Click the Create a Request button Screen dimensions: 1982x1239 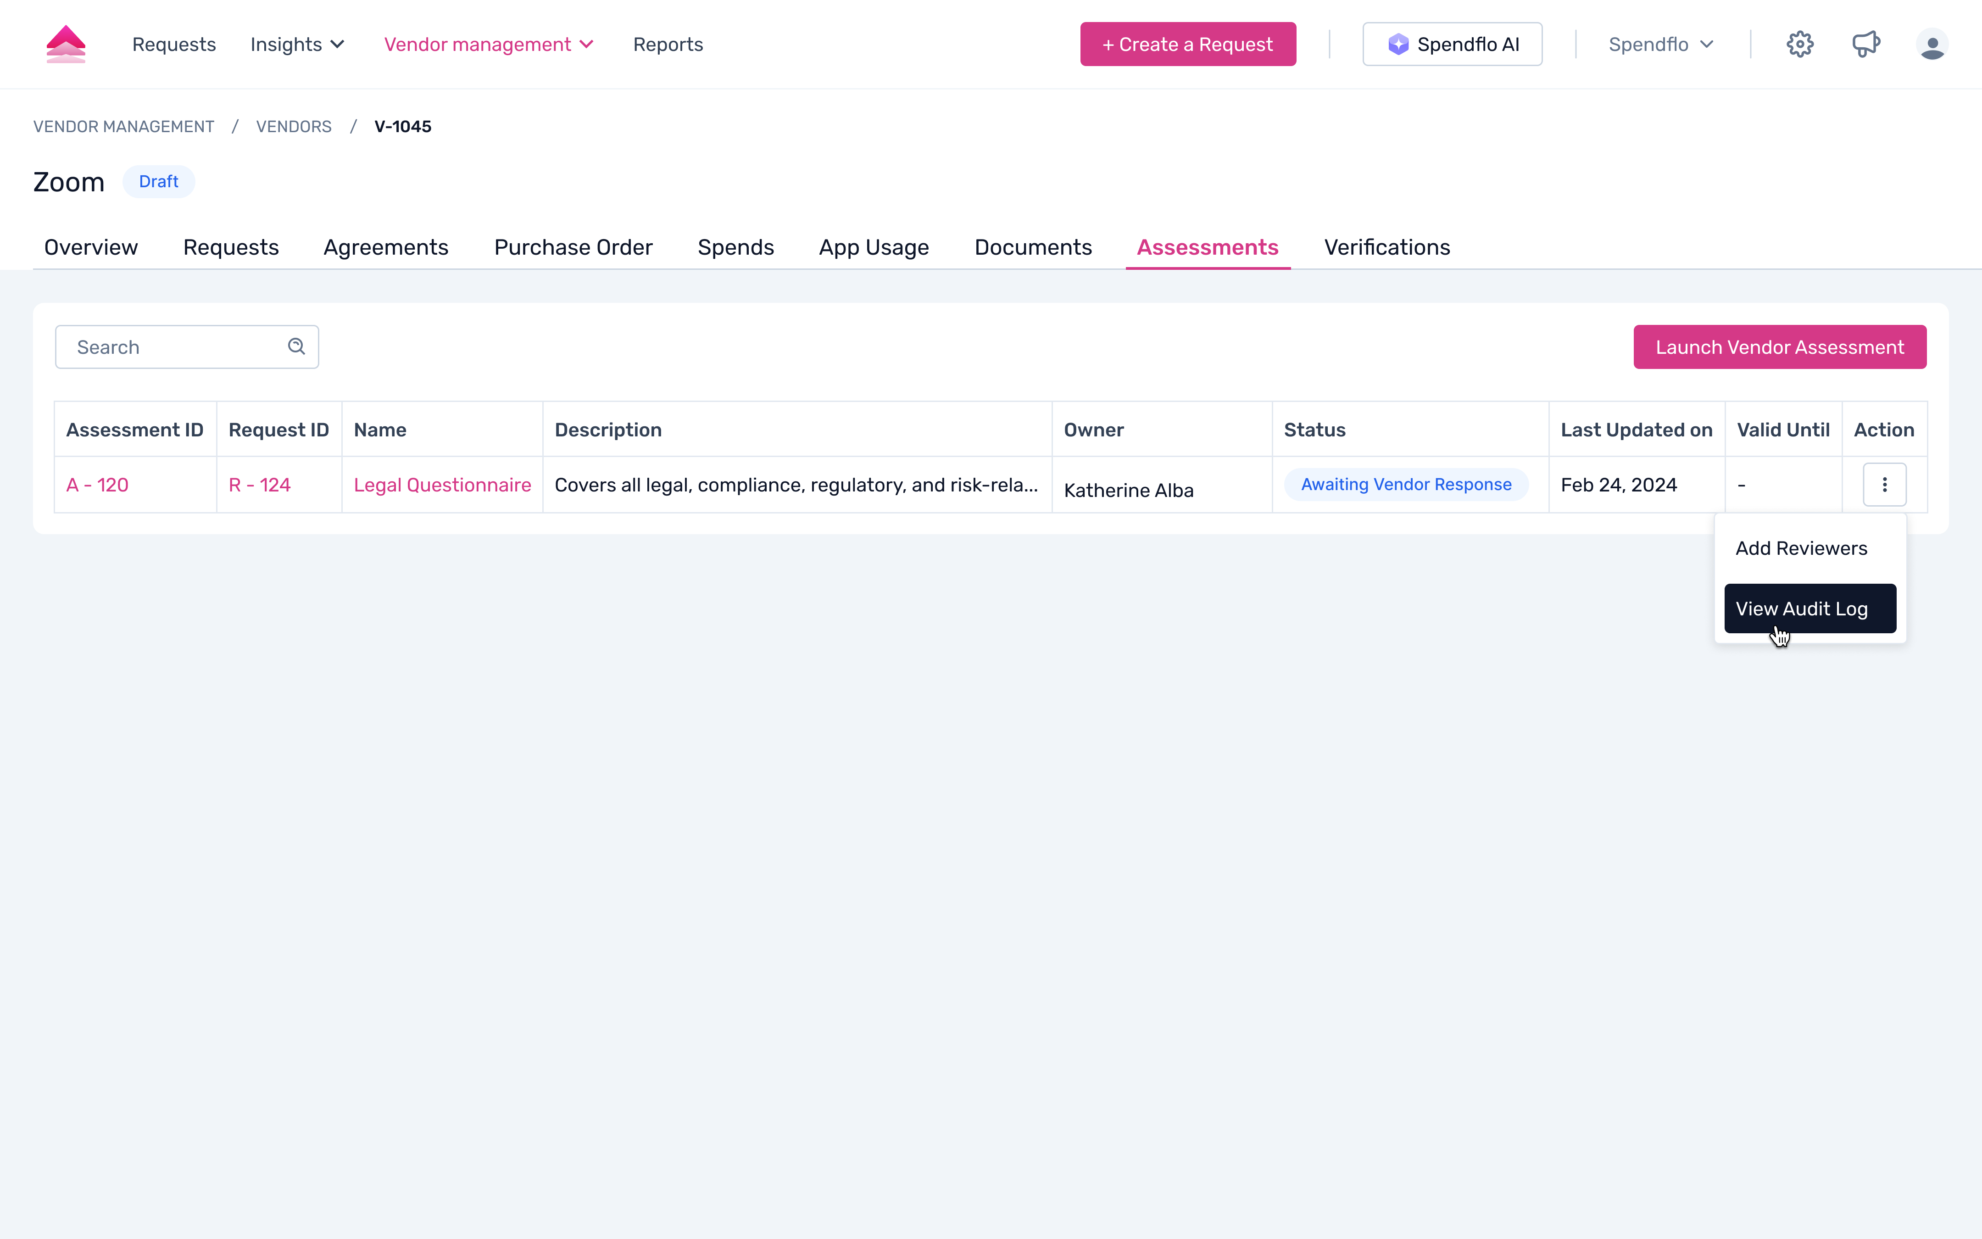pyautogui.click(x=1187, y=44)
